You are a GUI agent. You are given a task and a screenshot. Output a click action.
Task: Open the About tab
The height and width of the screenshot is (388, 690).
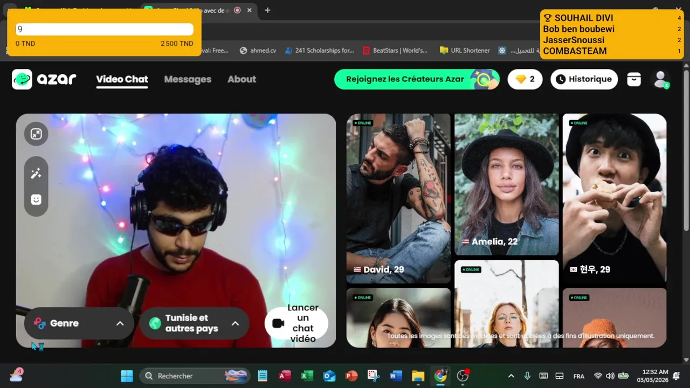(241, 79)
